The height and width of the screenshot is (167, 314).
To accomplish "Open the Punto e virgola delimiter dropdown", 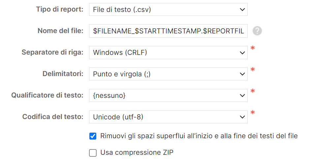I will tap(168, 74).
